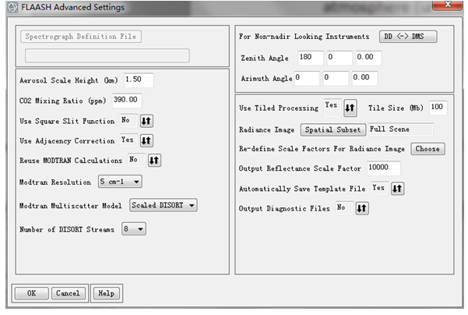Click Choose to re-define scale factors

click(428, 149)
